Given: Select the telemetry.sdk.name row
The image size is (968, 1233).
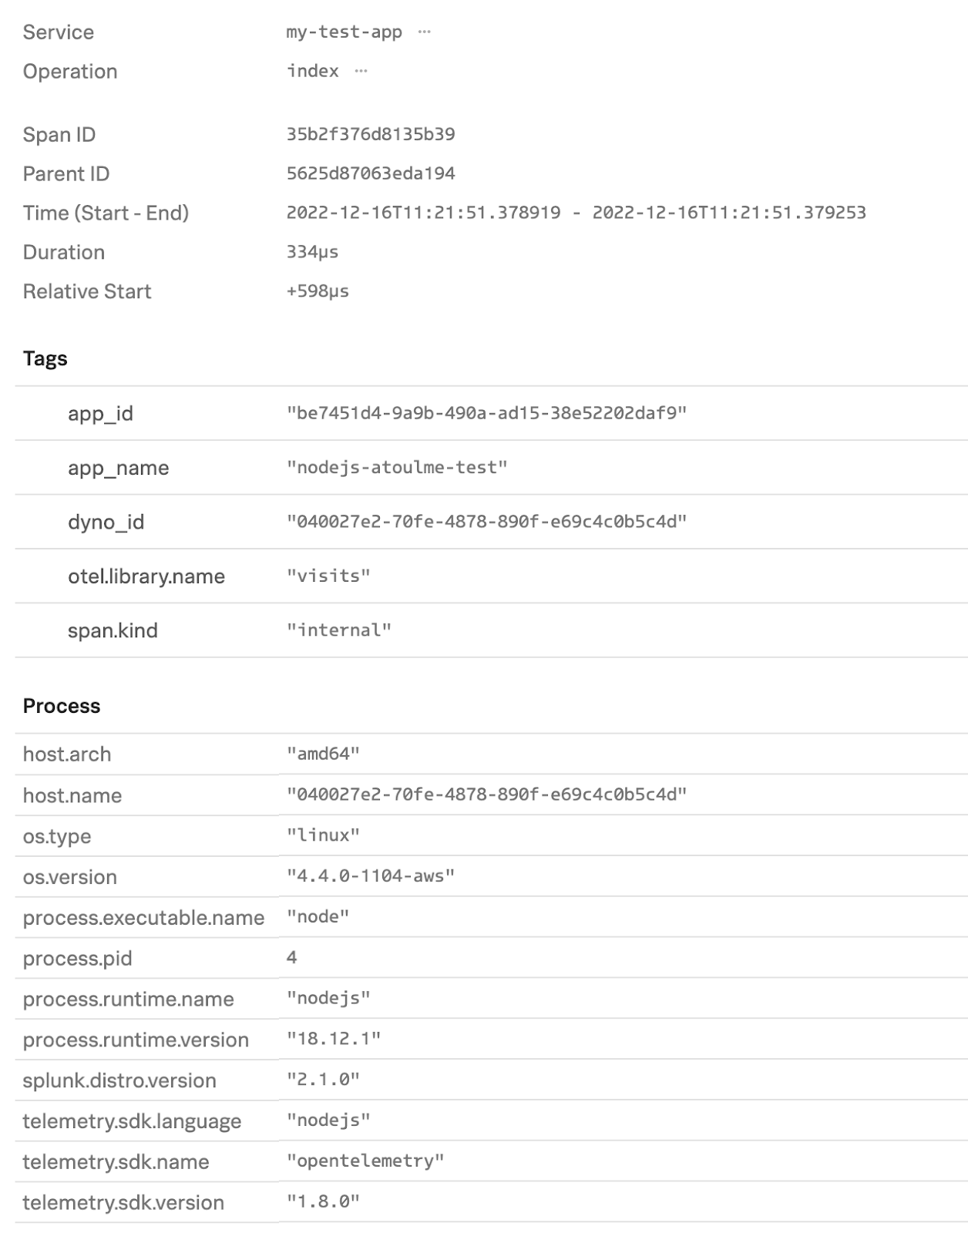Looking at the screenshot, I should tap(116, 1161).
